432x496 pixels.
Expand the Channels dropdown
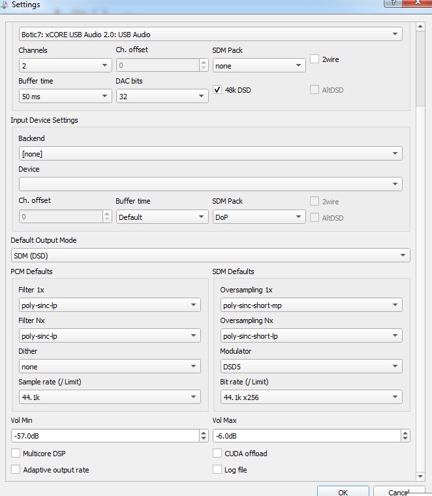click(65, 65)
